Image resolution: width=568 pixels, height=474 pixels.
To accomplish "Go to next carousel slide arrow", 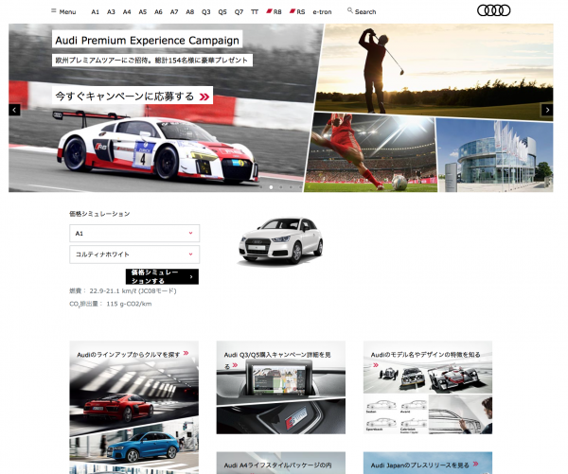I will click(547, 110).
